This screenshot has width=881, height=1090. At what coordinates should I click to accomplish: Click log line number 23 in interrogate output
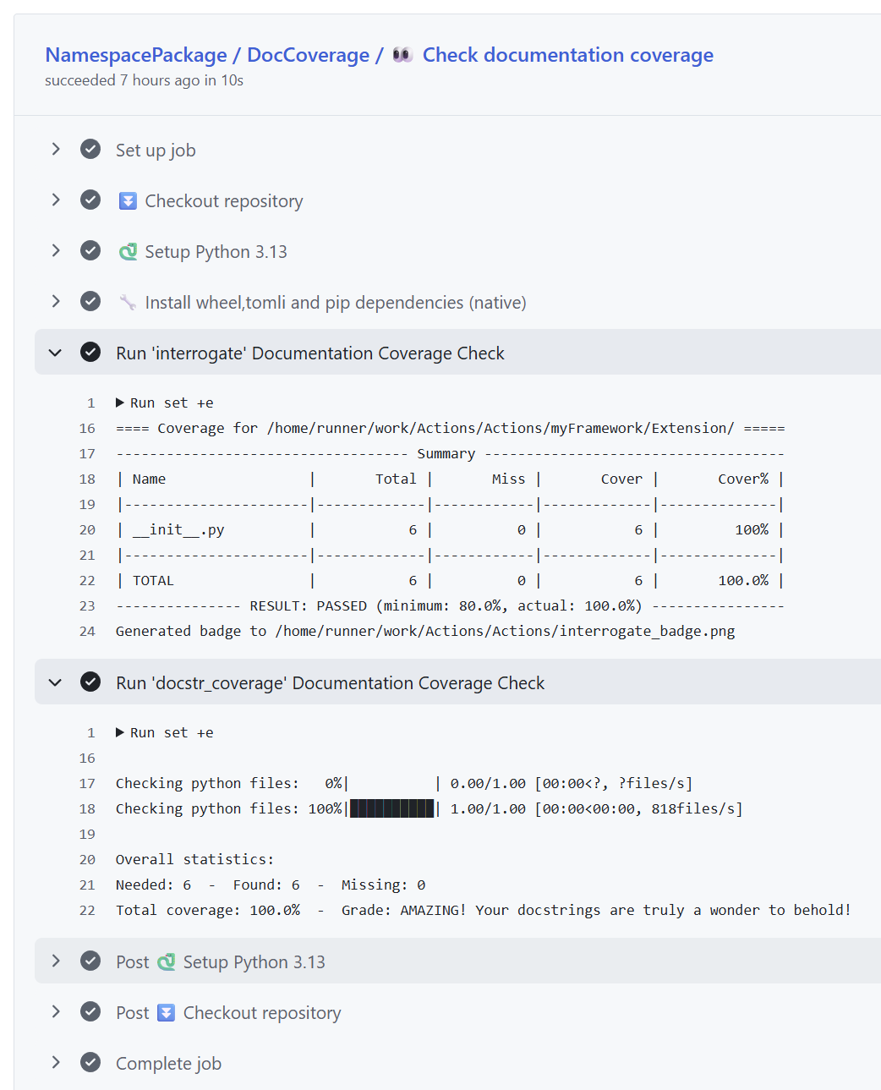tap(87, 606)
